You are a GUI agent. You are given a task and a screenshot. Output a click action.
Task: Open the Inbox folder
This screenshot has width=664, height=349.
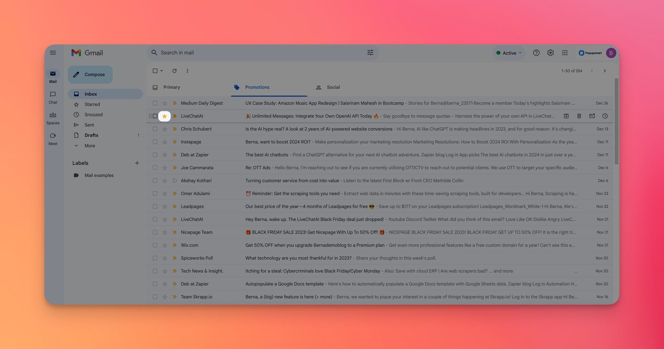[x=105, y=94]
